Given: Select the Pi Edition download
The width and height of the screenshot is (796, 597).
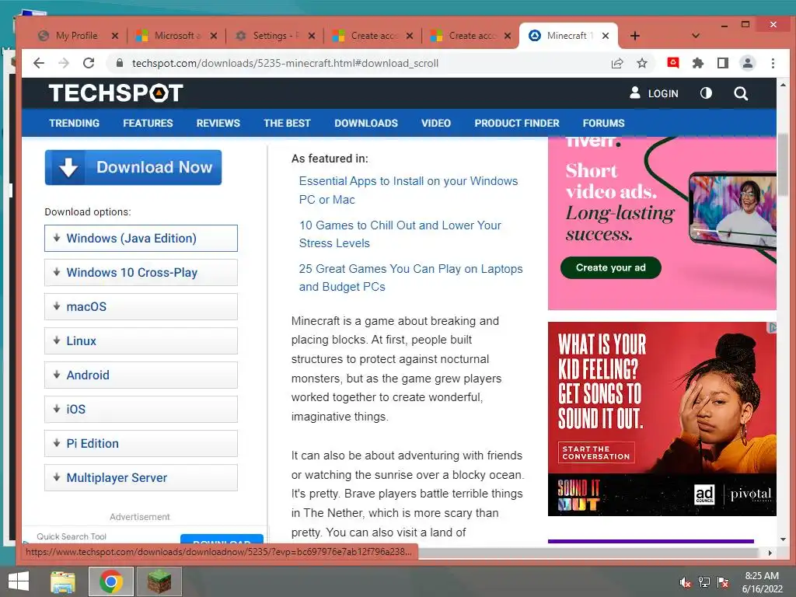Looking at the screenshot, I should pyautogui.click(x=141, y=443).
